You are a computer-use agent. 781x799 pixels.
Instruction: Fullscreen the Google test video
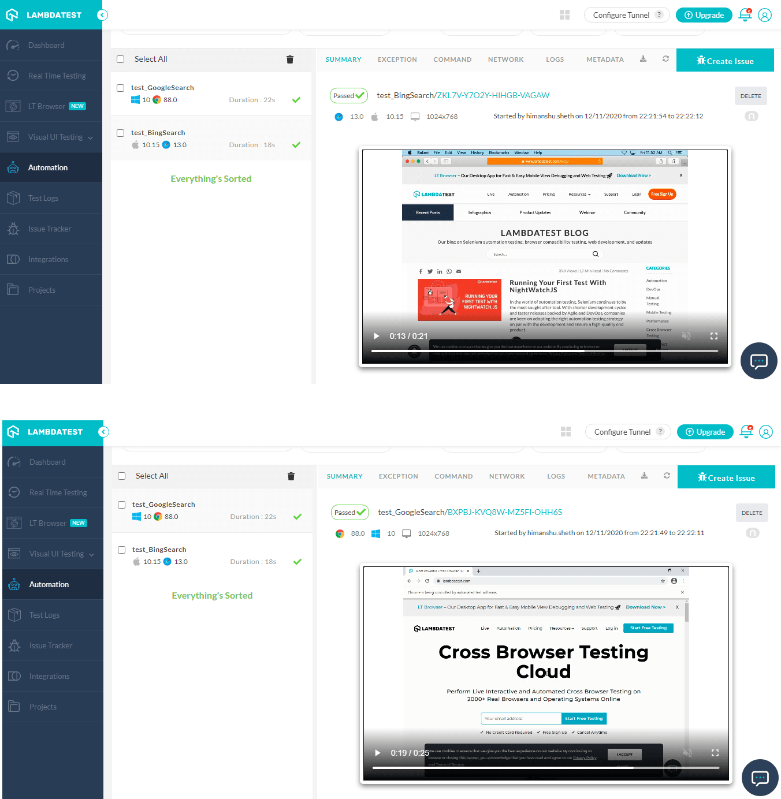(715, 753)
